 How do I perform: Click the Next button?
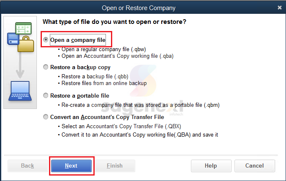pos(71,165)
